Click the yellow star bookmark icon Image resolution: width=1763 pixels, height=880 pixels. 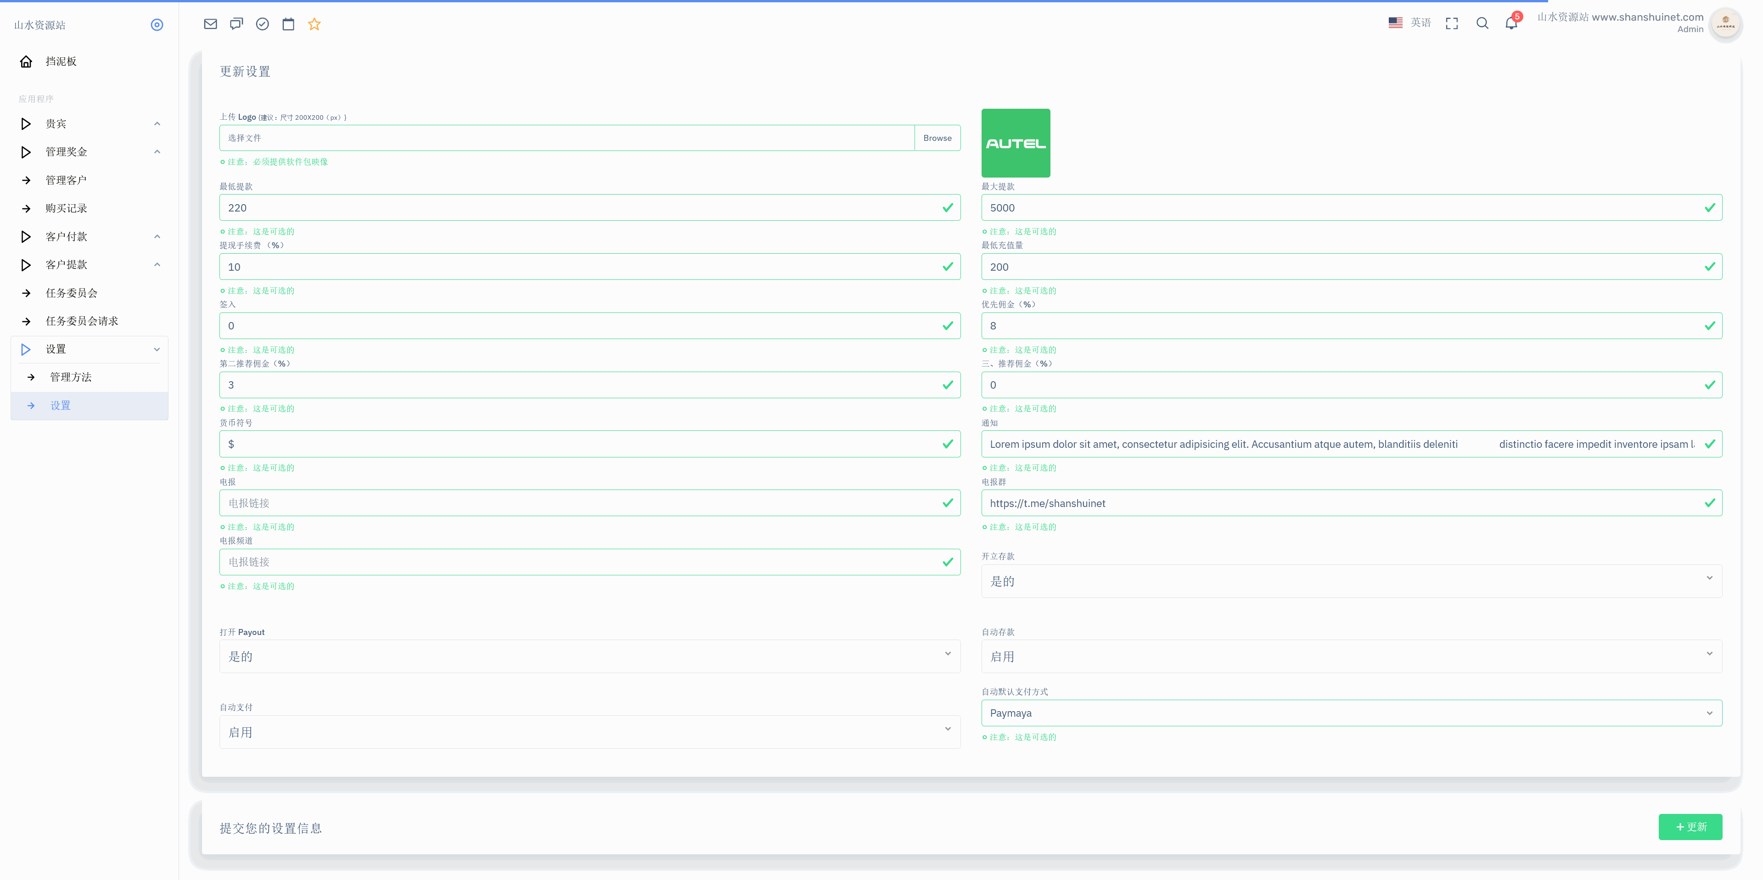314,24
